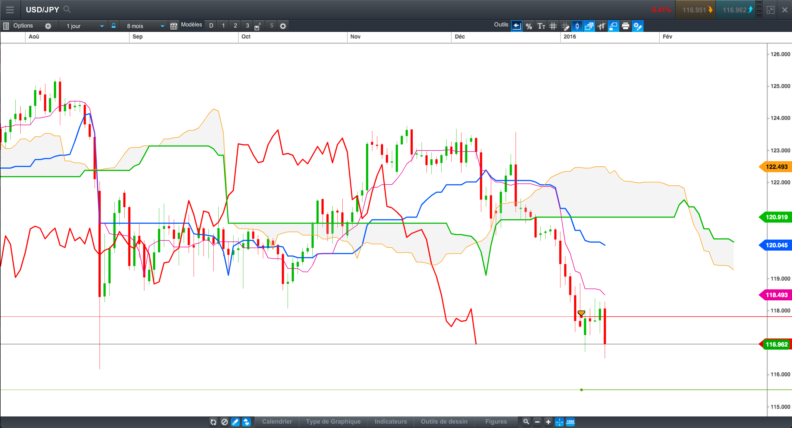Click the plus zoom-in button
Screen dimensions: 792x428
tap(548, 422)
